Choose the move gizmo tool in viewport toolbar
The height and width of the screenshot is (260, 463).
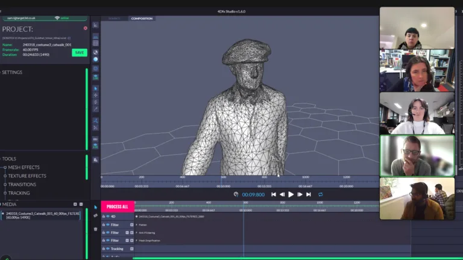[x=95, y=96]
